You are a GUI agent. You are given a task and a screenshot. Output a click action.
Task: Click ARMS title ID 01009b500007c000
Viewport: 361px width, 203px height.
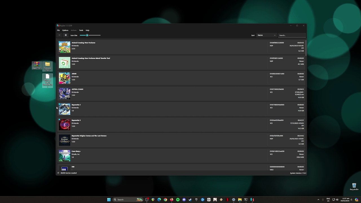point(277,74)
